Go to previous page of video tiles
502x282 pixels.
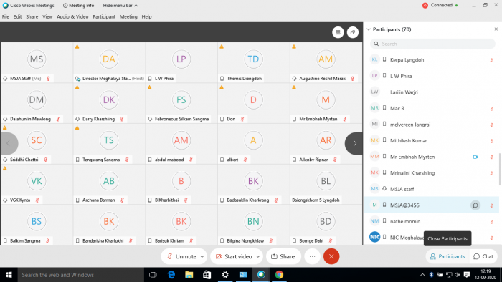click(9, 143)
